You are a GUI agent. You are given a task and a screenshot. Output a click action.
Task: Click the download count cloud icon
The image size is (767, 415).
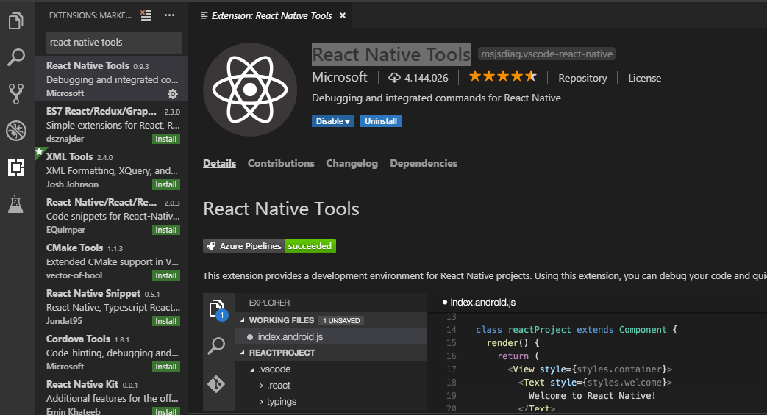pos(394,78)
